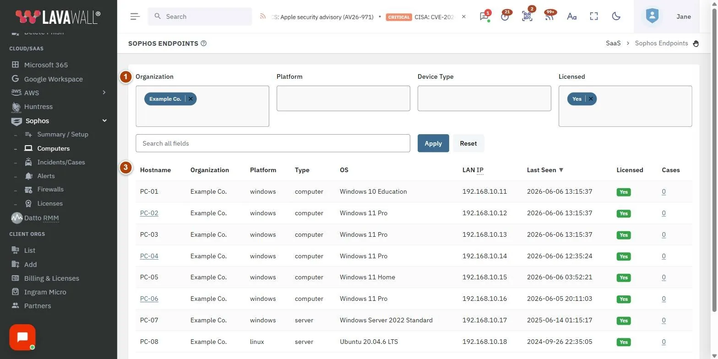
Task: Select Computers under Sophos
Action: (53, 148)
